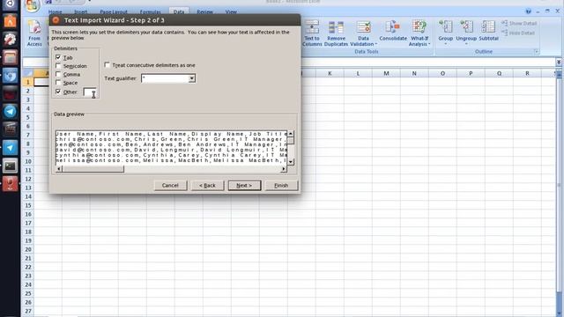Click the Cancel button in wizard
This screenshot has width=564, height=317.
click(170, 186)
